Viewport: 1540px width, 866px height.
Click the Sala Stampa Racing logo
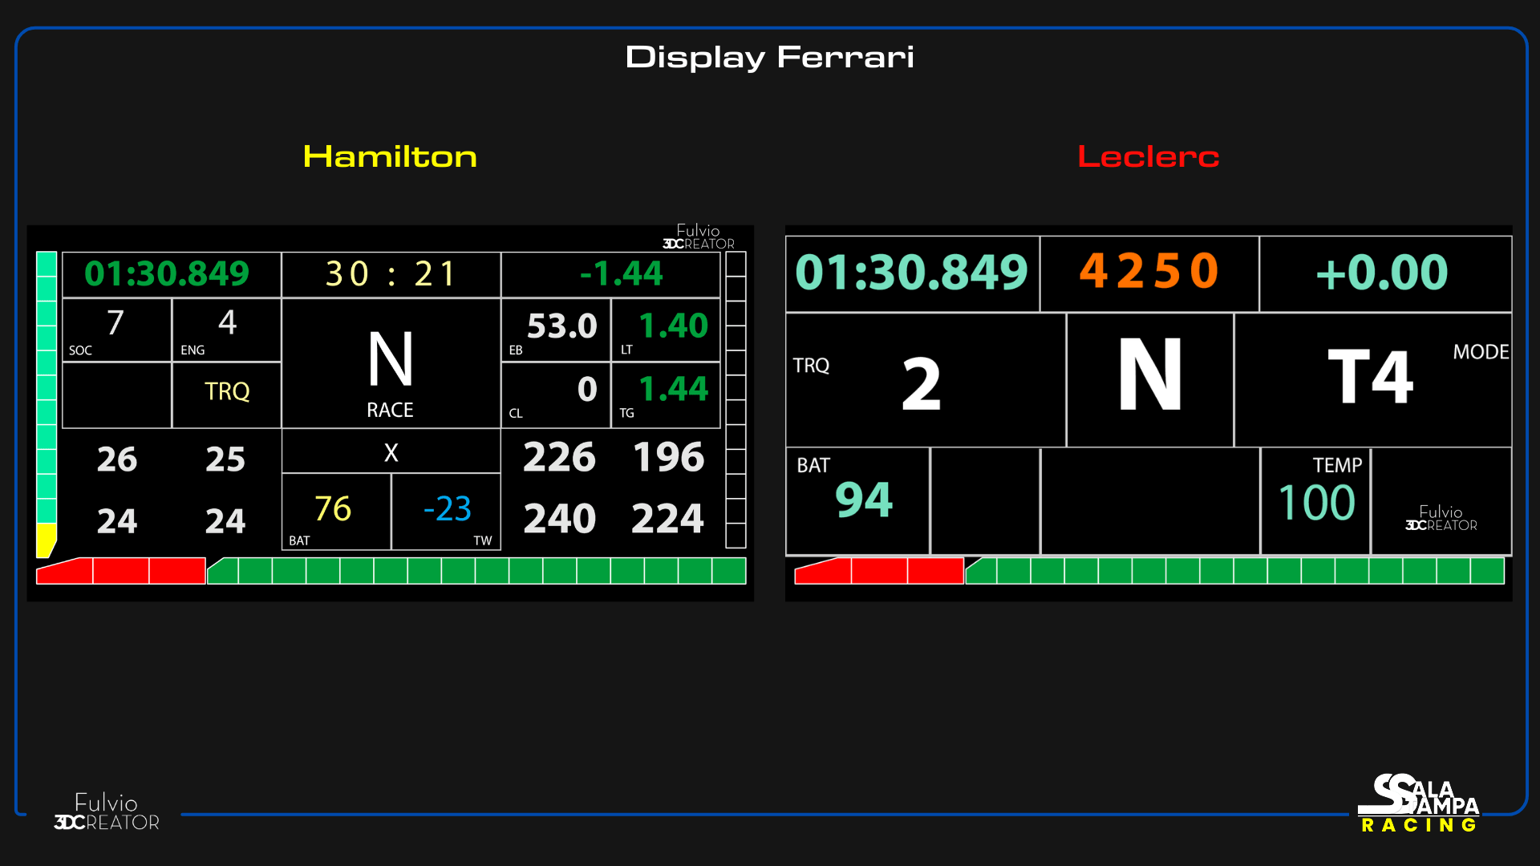(x=1418, y=803)
